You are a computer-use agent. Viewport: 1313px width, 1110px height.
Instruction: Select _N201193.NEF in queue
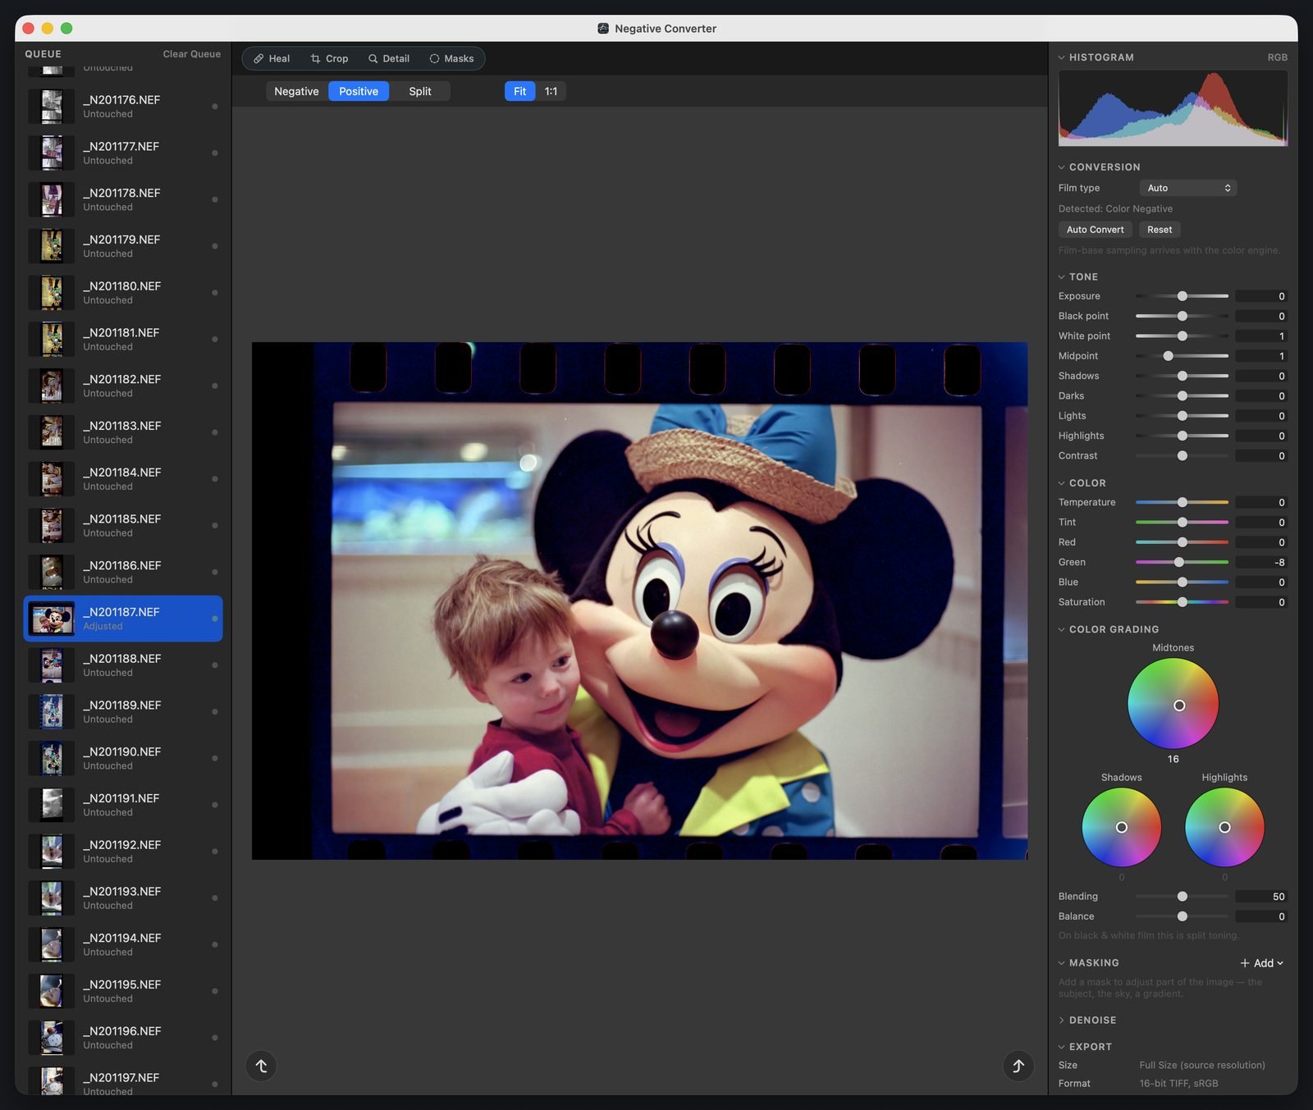(x=123, y=898)
